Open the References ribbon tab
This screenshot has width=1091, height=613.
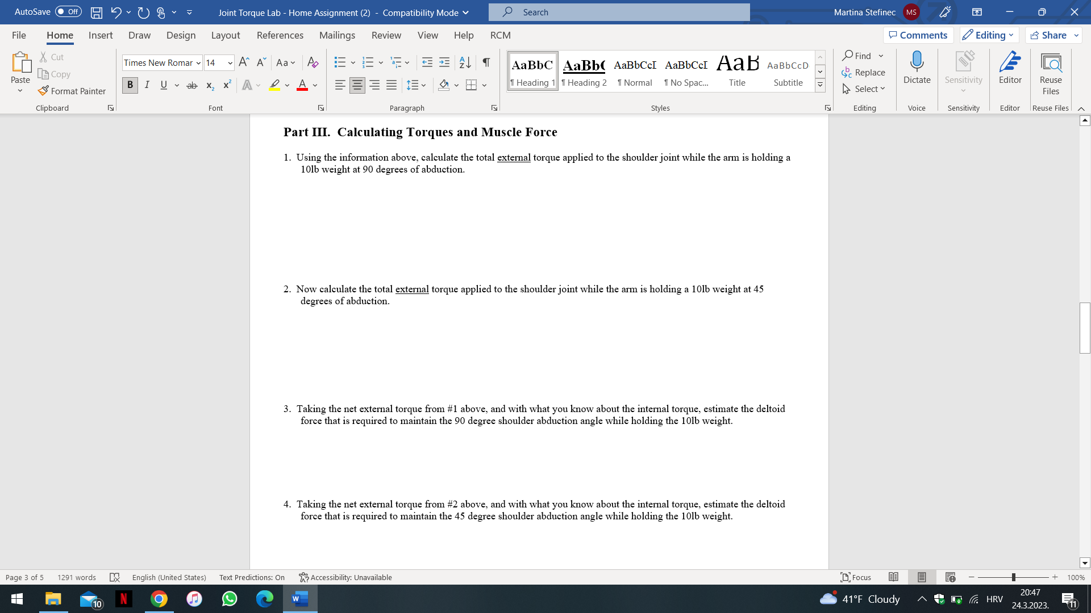tap(280, 35)
